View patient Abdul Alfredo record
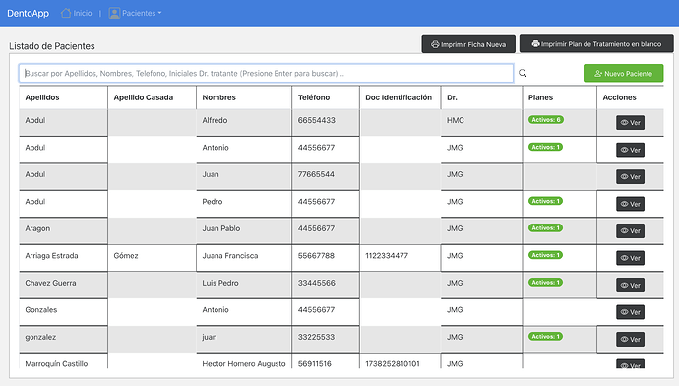Viewport: 679px width, 386px height. point(630,123)
